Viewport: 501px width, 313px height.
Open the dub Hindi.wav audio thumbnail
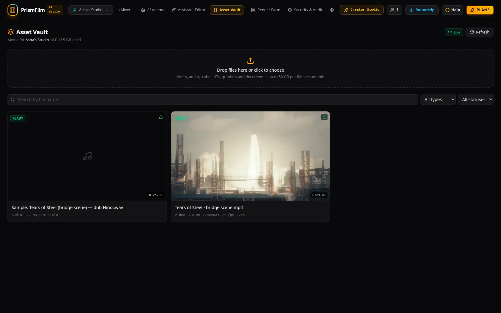coord(87,156)
